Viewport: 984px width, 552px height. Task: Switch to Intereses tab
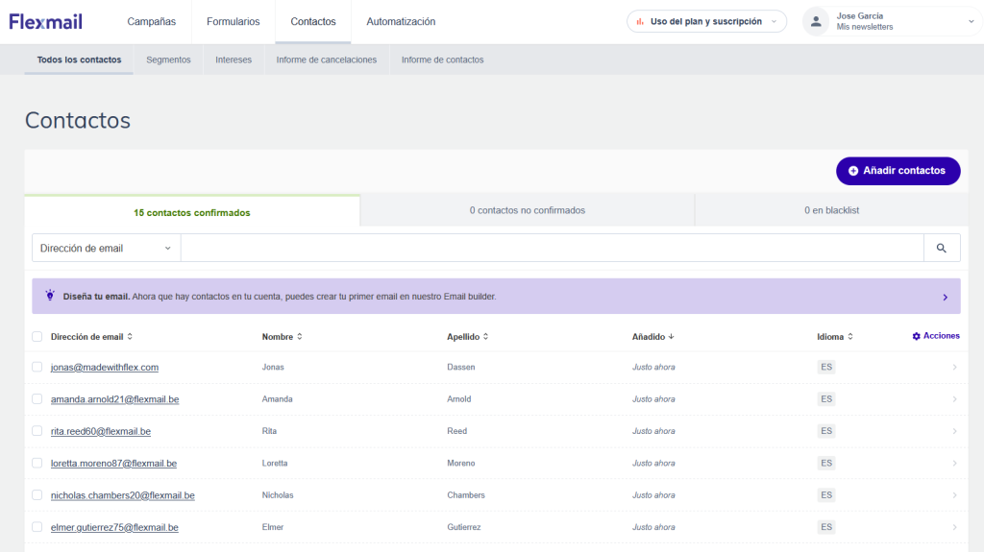(234, 60)
